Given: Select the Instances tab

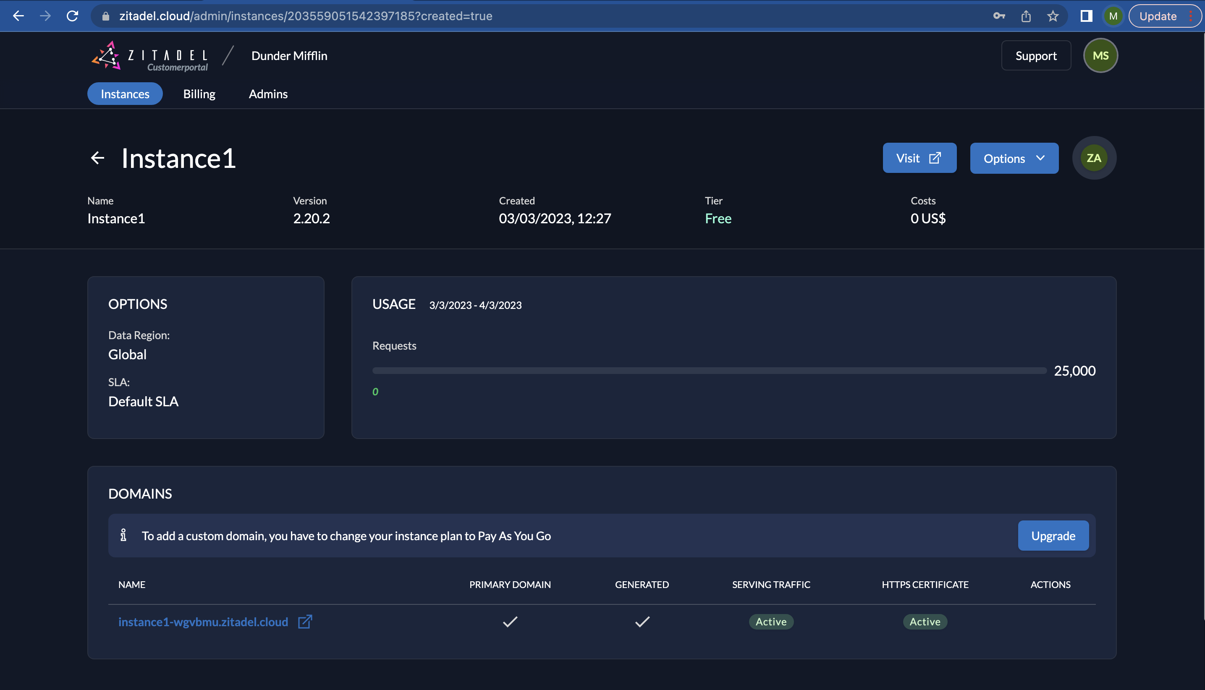Looking at the screenshot, I should [x=124, y=93].
